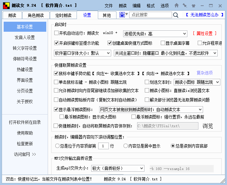Enable 开机自动运行 checkbox
This screenshot has width=227, height=185.
pyautogui.click(x=56, y=33)
